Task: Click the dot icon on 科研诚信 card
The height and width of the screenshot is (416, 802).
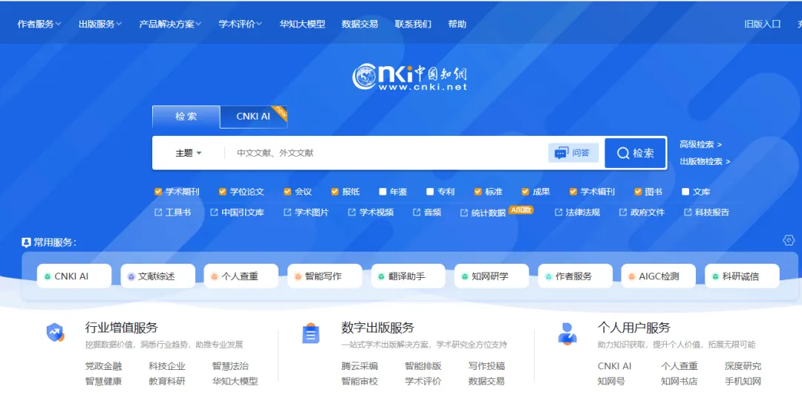Action: pos(715,277)
